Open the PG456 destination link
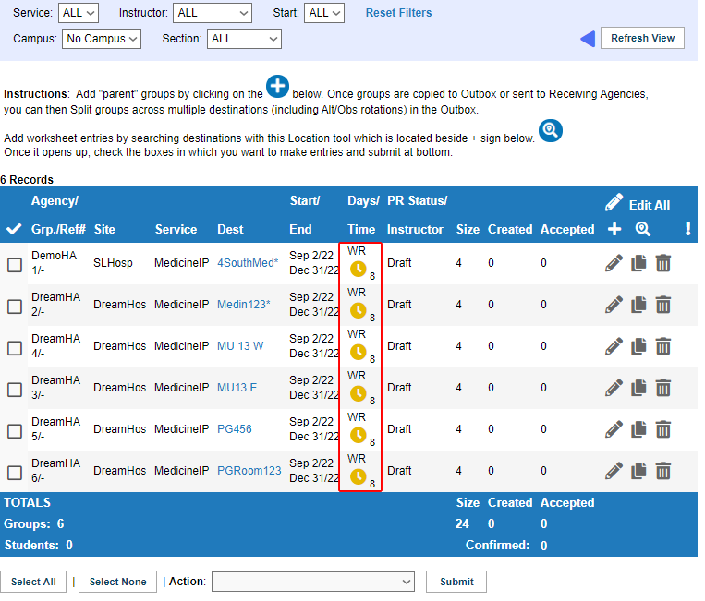 [235, 429]
